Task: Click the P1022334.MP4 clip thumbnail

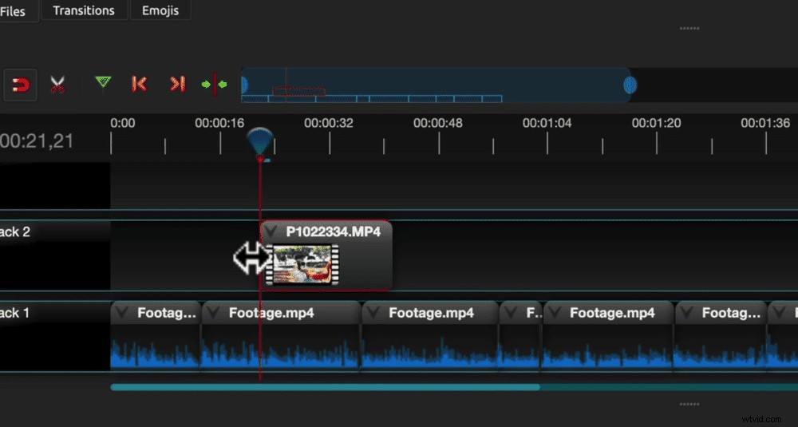Action: 302,263
